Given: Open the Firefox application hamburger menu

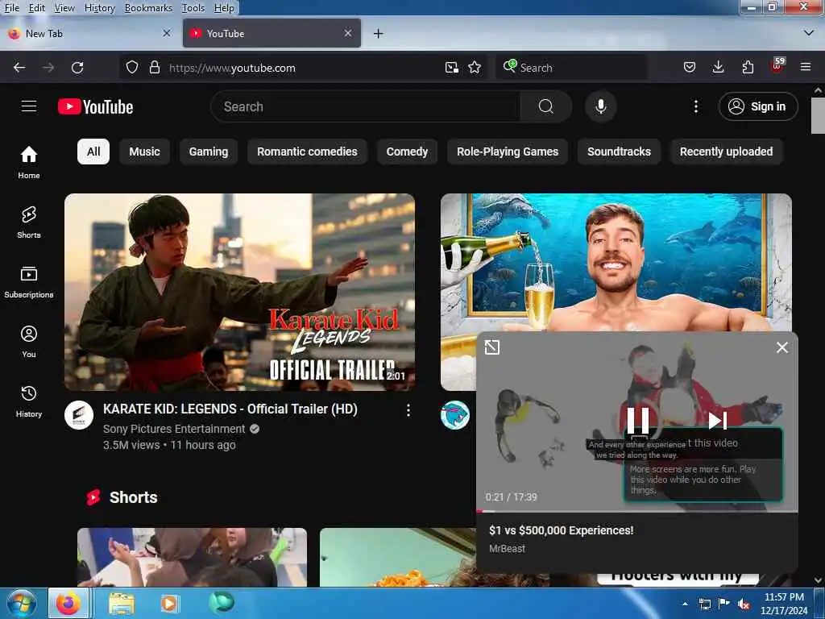Looking at the screenshot, I should point(806,67).
